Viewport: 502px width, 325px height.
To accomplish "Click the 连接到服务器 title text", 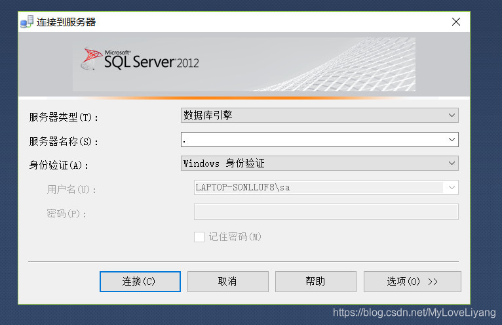I will (66, 22).
